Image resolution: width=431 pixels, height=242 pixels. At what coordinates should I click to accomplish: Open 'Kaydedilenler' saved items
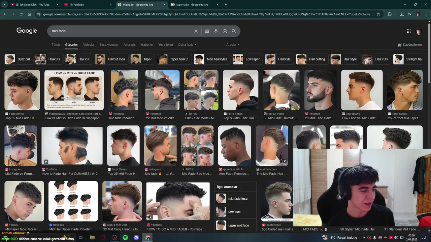pyautogui.click(x=410, y=45)
